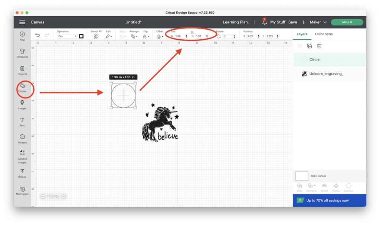The height and width of the screenshot is (225, 380).
Task: Open the hamburger main menu
Action: pos(22,22)
